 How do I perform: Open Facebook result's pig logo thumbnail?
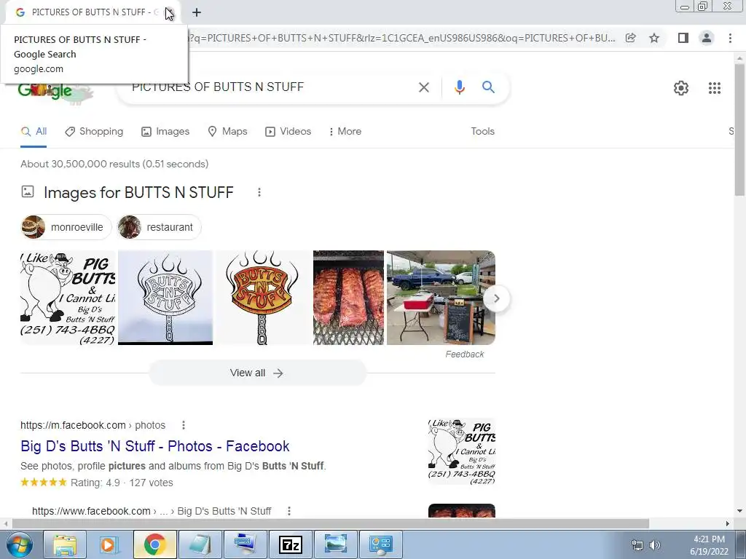[461, 451]
